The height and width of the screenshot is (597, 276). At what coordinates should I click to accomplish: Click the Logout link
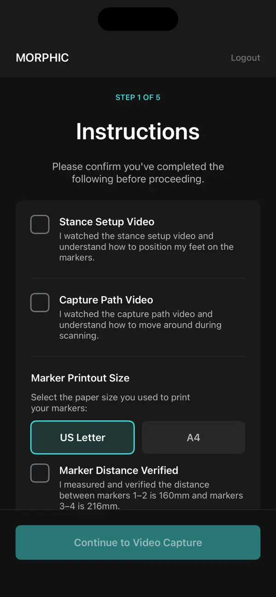coord(245,57)
